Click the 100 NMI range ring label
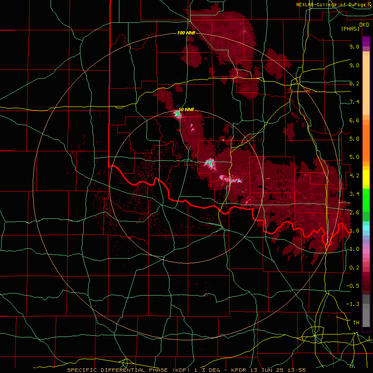 (186, 33)
